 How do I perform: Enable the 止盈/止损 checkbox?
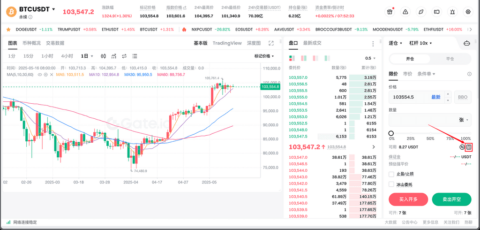pyautogui.click(x=392, y=174)
